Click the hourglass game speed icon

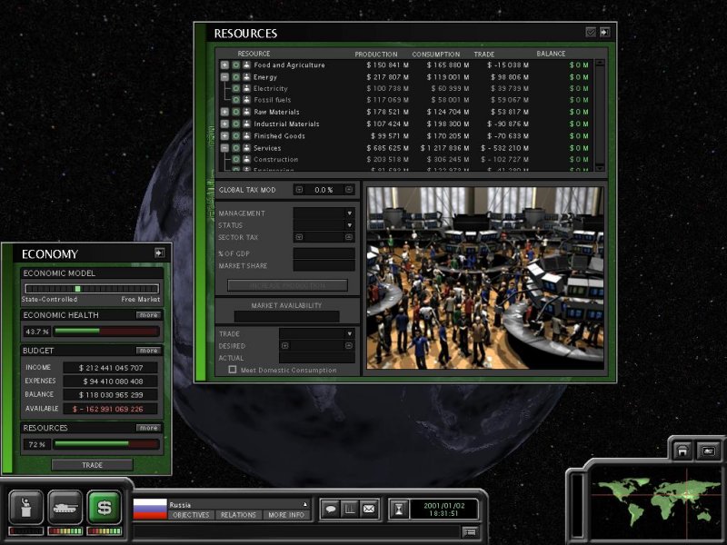[x=399, y=510]
